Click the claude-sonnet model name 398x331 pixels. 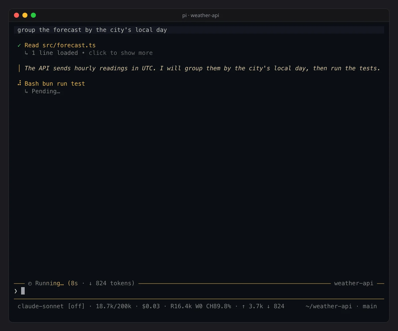coord(41,306)
